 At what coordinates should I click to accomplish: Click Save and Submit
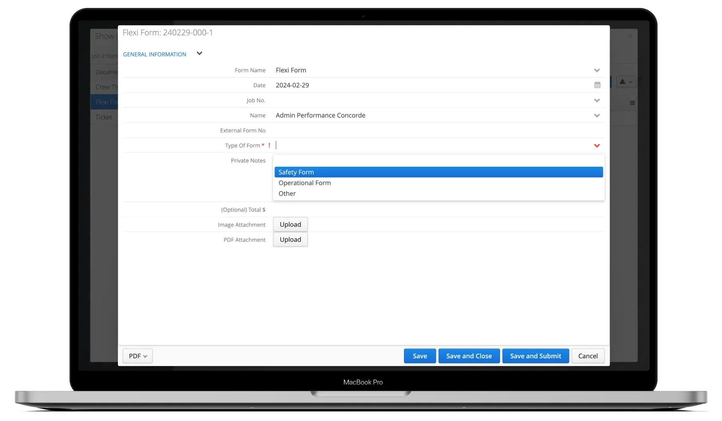536,356
